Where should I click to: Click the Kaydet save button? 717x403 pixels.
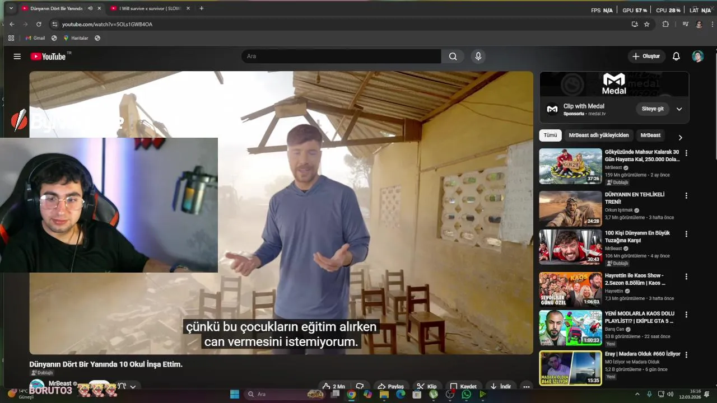point(463,386)
